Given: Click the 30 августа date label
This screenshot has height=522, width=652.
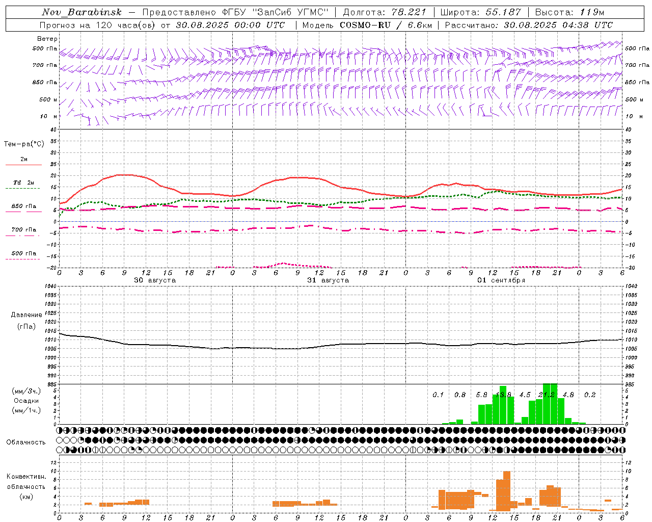Looking at the screenshot, I should 155,280.
